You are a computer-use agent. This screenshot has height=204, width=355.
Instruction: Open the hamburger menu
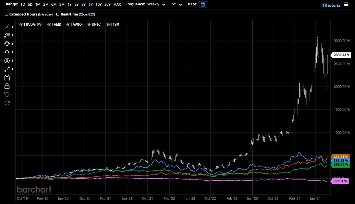point(346,5)
